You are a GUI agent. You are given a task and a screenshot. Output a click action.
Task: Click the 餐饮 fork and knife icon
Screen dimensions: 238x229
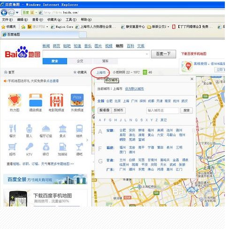tap(13, 129)
